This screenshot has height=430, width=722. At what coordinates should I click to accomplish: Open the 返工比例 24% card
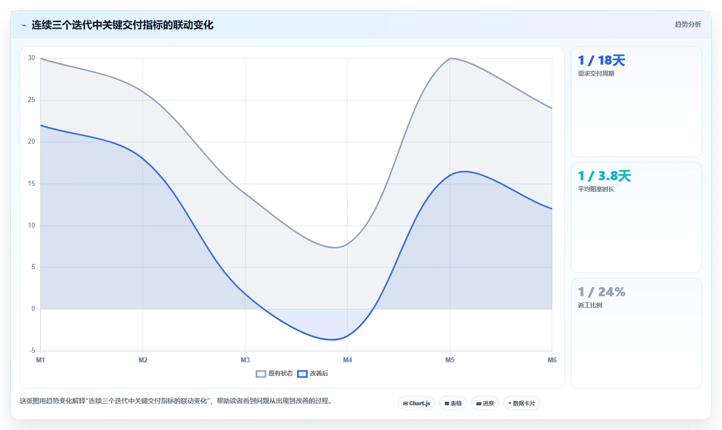636,333
